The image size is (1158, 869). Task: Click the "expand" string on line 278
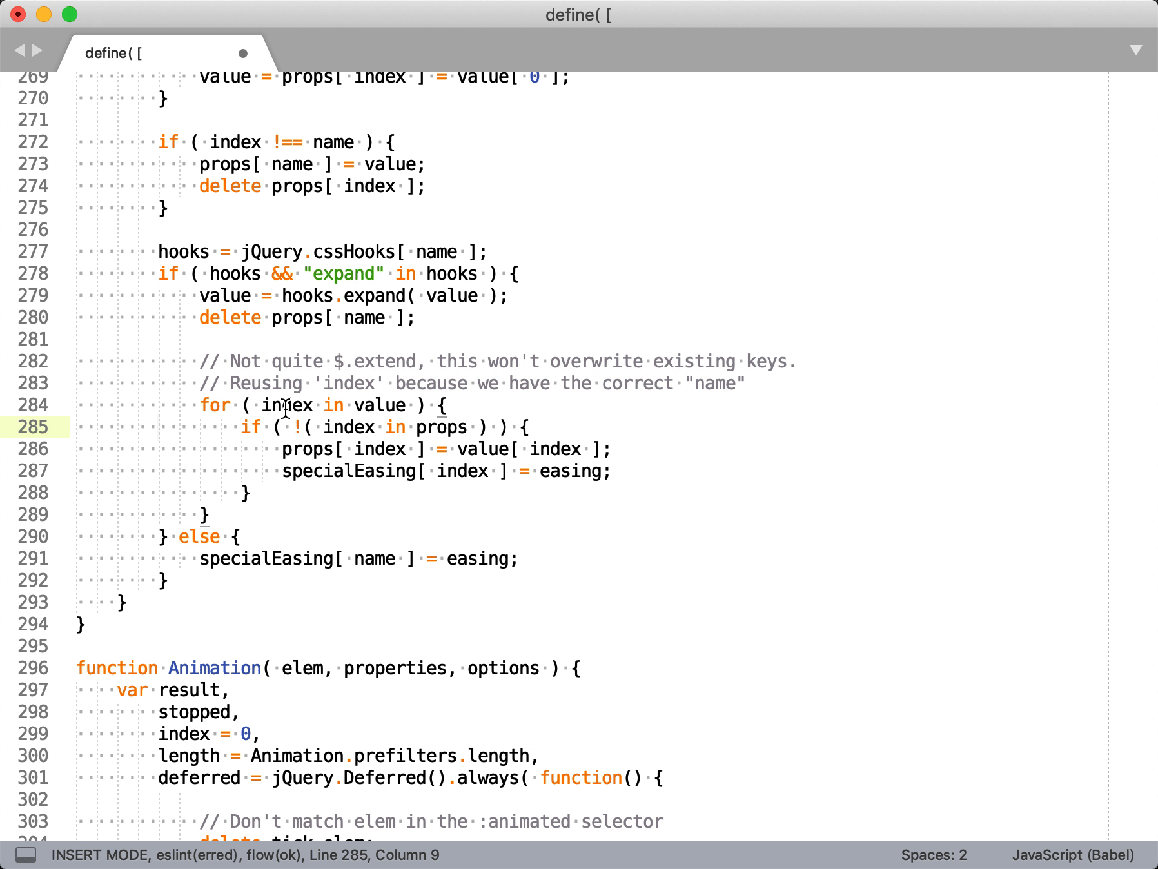(344, 273)
